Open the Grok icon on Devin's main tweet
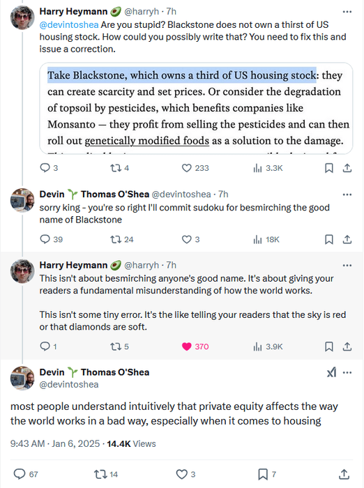 click(x=332, y=372)
